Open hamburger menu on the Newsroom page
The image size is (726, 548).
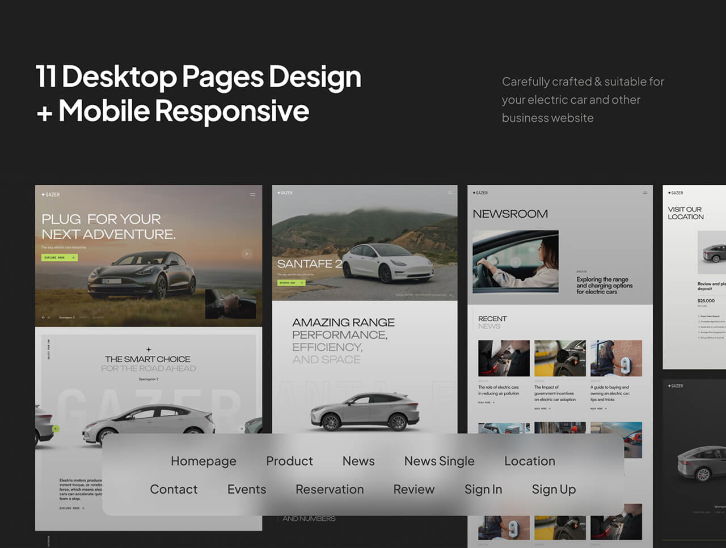(645, 193)
